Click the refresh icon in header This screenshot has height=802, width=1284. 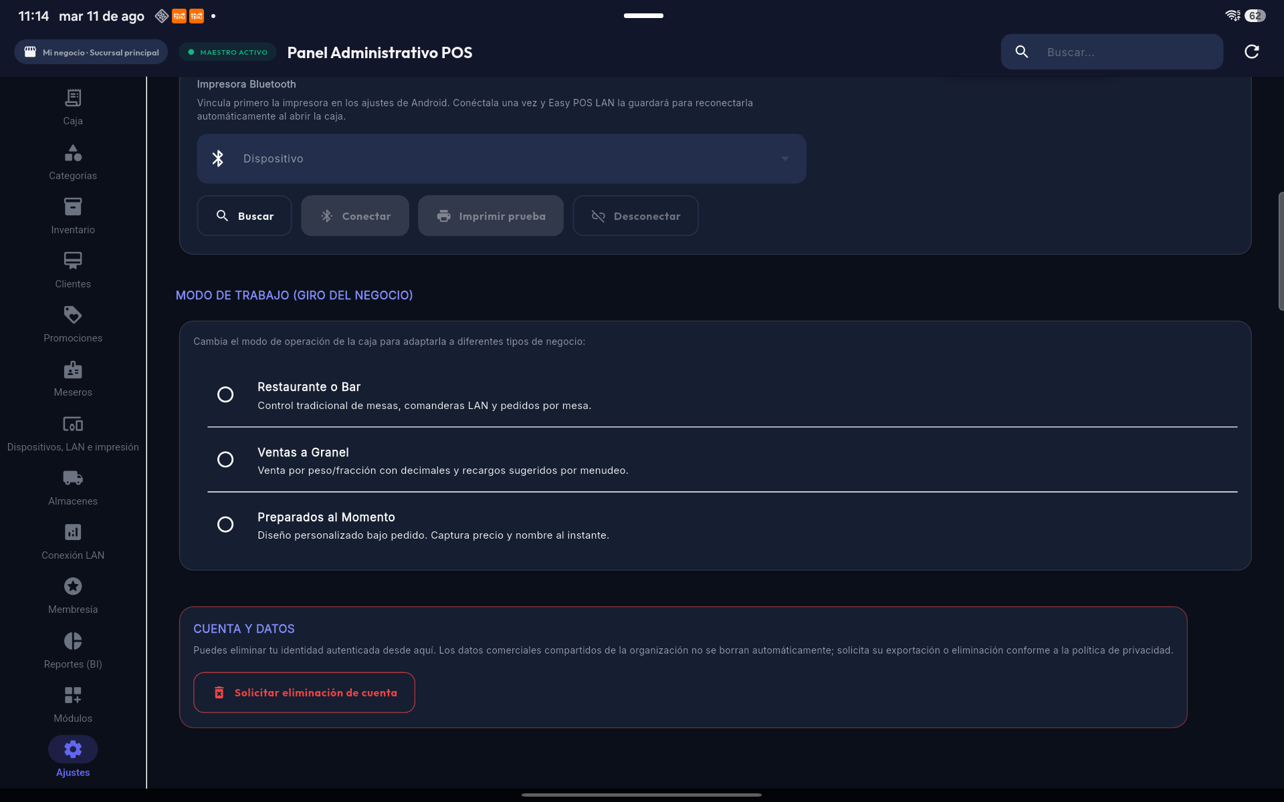click(1252, 52)
